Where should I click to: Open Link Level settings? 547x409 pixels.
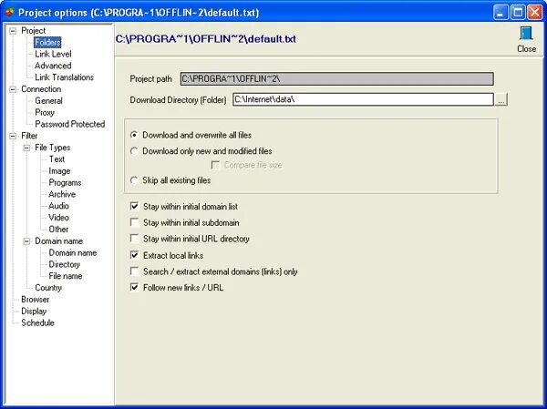53,54
